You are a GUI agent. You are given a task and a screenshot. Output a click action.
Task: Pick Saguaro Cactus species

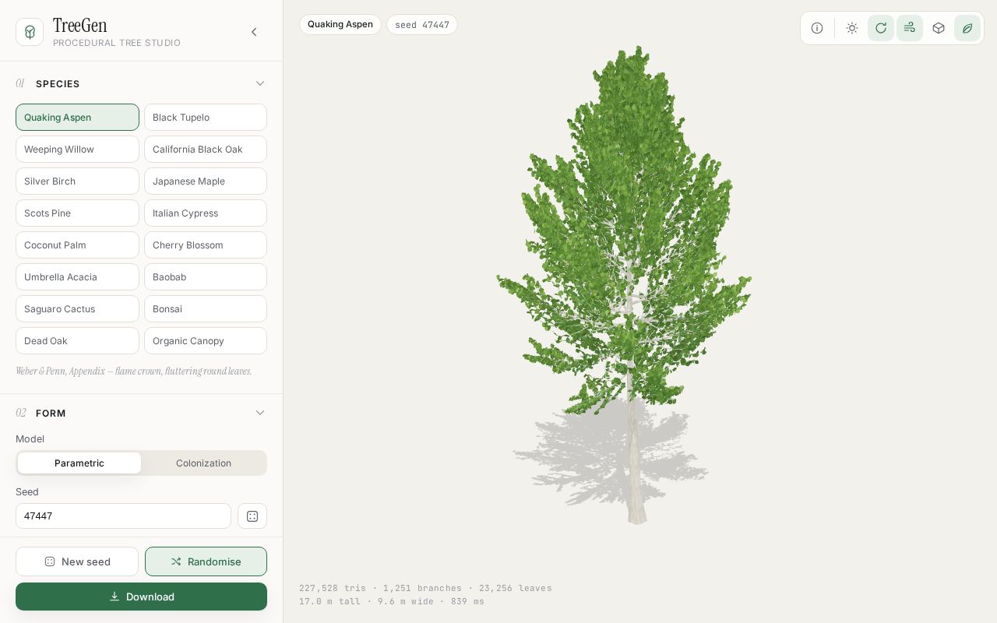coord(77,309)
